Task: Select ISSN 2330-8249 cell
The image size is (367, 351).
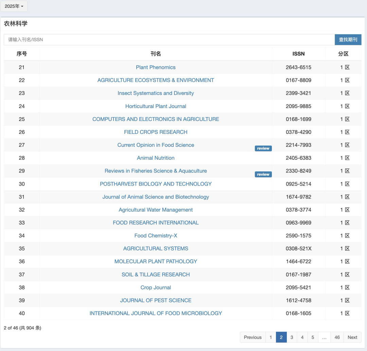Action: (298, 171)
